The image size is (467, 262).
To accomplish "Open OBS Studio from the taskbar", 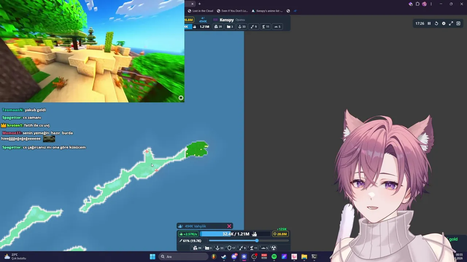I will 254,257.
